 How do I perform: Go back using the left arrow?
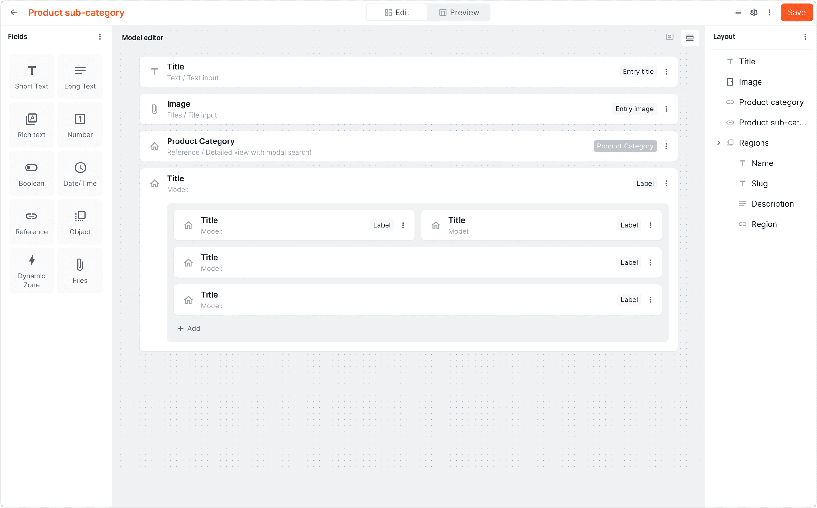click(x=14, y=12)
